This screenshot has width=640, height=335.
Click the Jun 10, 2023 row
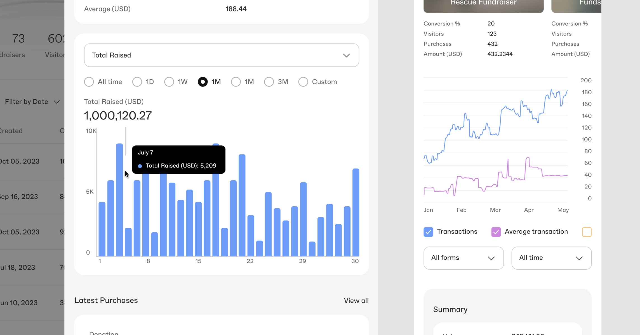click(32, 303)
